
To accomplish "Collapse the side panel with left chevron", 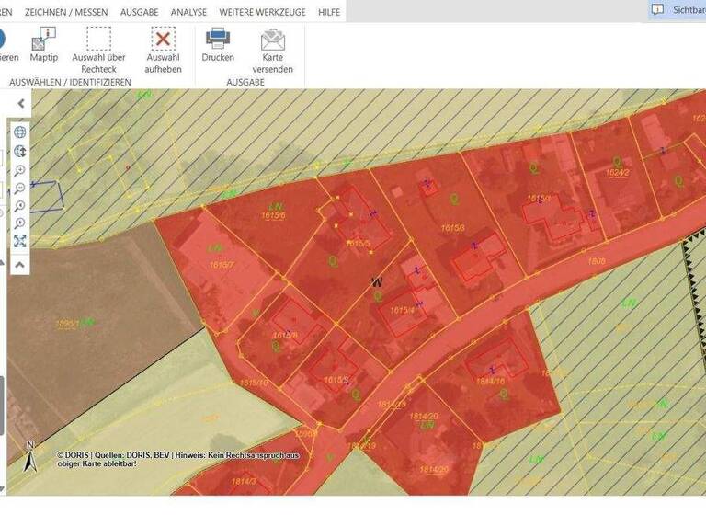I will pos(21,104).
